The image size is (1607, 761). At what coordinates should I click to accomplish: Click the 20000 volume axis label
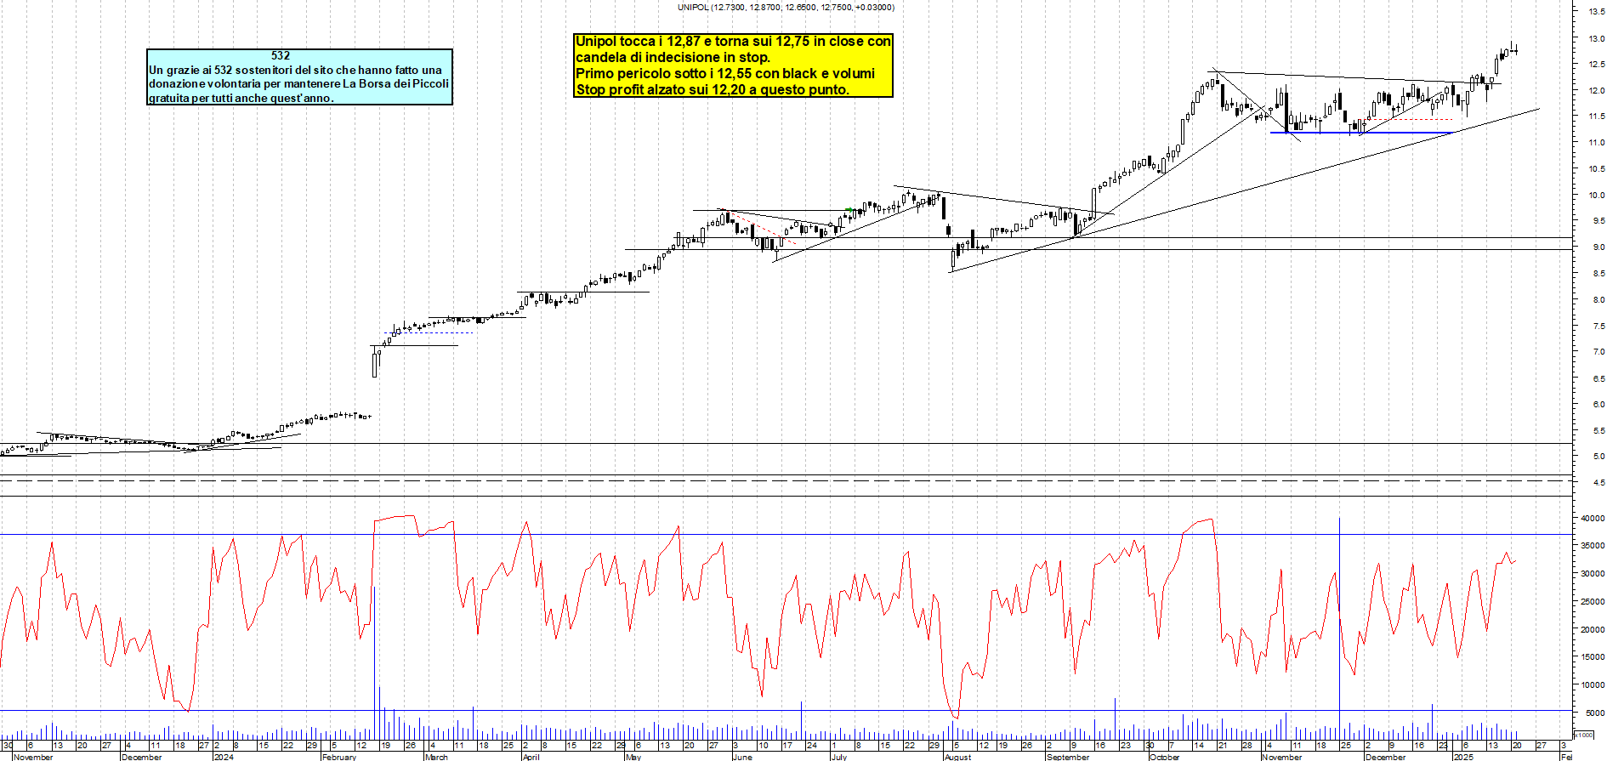[1593, 630]
